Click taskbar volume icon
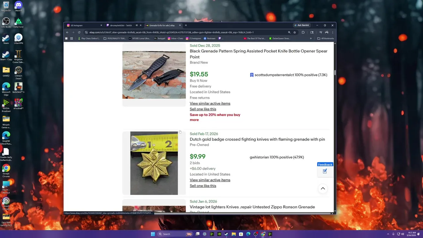The image size is (423, 238). [x=403, y=234]
